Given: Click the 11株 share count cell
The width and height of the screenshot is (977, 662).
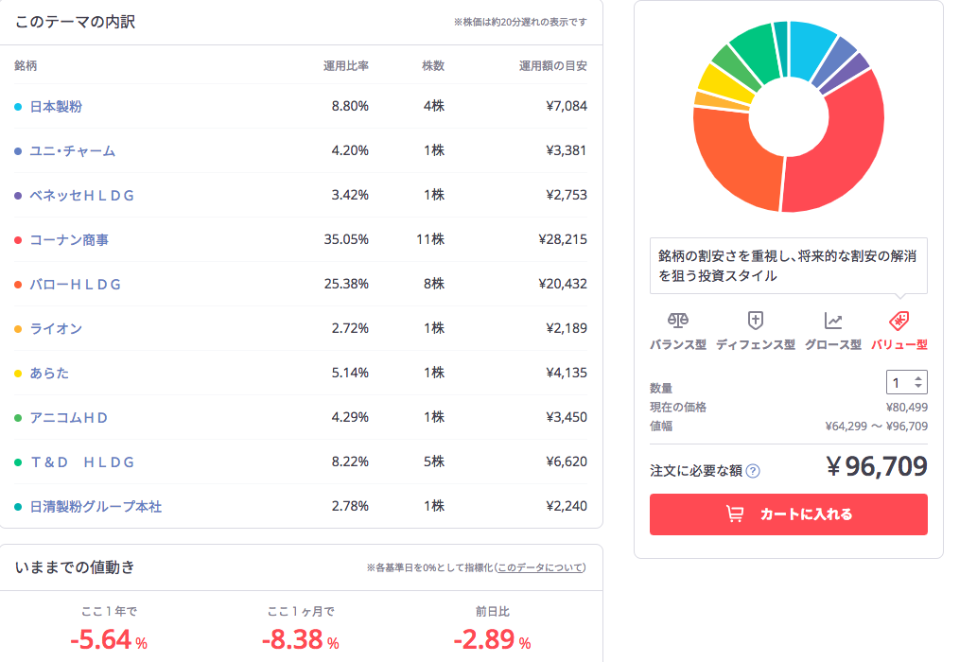Looking at the screenshot, I should coord(430,240).
